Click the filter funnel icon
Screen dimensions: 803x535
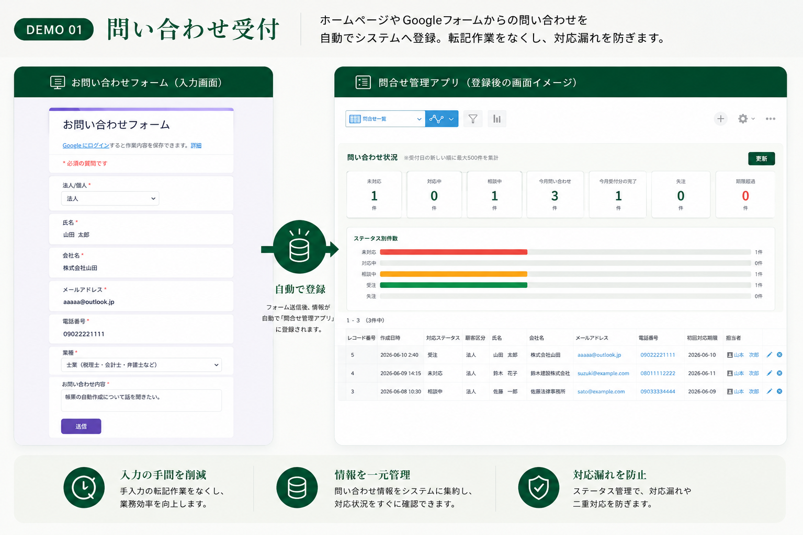pyautogui.click(x=473, y=119)
